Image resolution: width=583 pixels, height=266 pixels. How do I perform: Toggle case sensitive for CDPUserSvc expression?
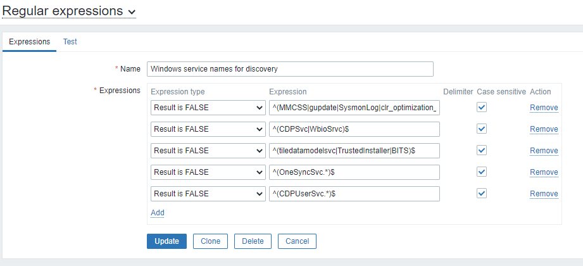(x=482, y=194)
